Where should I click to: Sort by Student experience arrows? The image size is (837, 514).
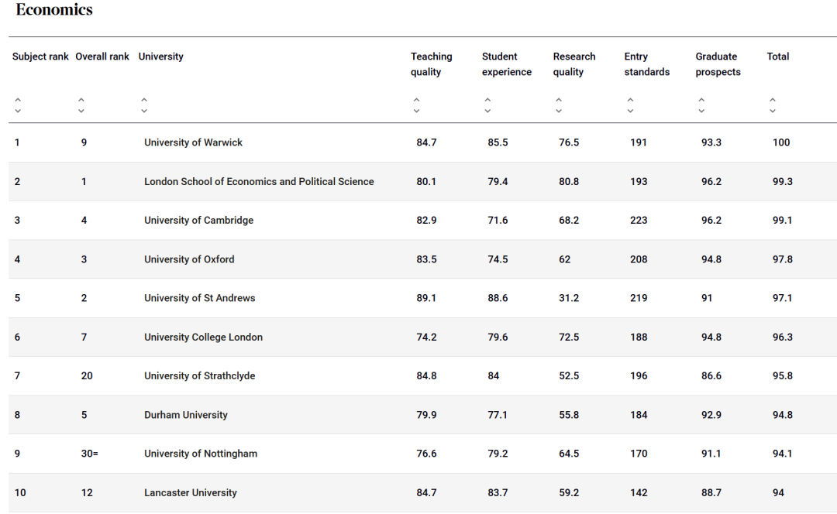(x=487, y=105)
